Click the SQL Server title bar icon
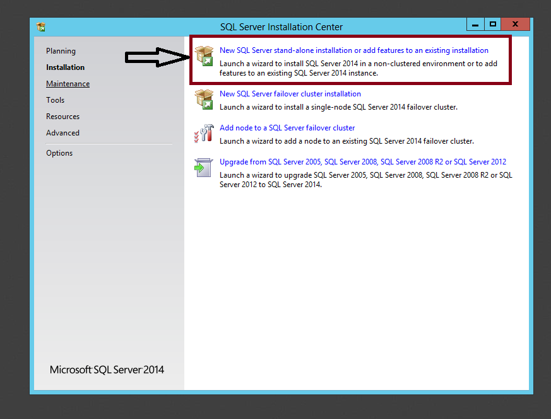Image resolution: width=551 pixels, height=419 pixels. 41,26
